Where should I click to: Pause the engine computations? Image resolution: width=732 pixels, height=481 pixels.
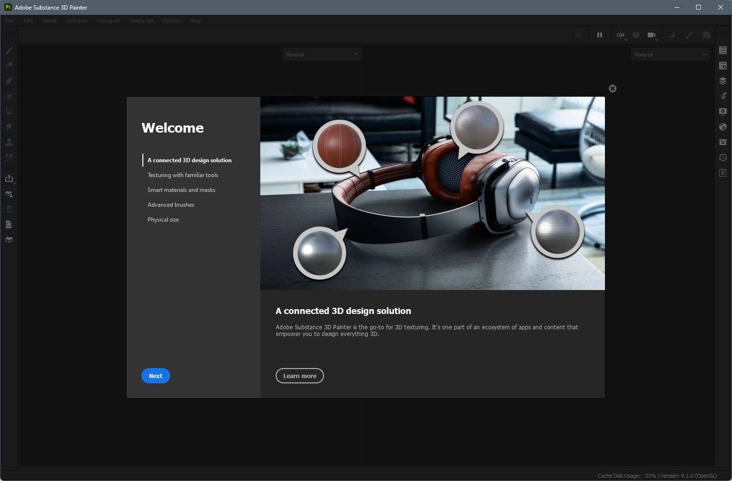coord(599,35)
